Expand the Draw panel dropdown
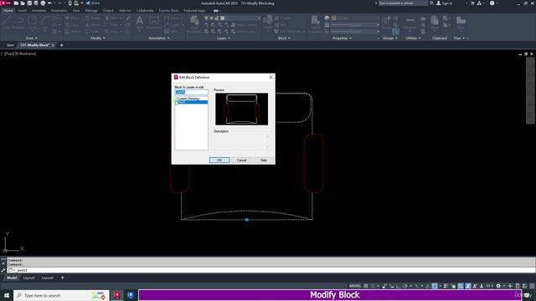The width and height of the screenshot is (536, 301). click(32, 38)
